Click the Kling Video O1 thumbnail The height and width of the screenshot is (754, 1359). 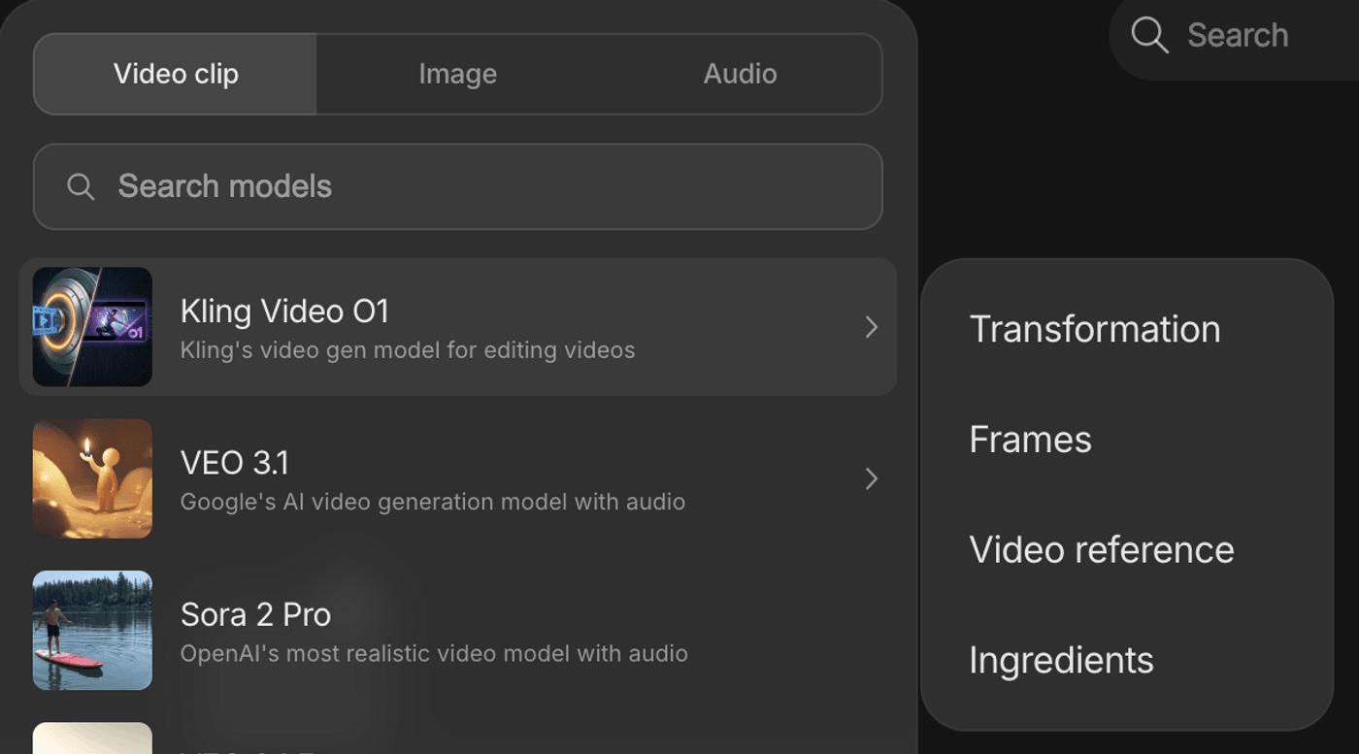pyautogui.click(x=92, y=327)
